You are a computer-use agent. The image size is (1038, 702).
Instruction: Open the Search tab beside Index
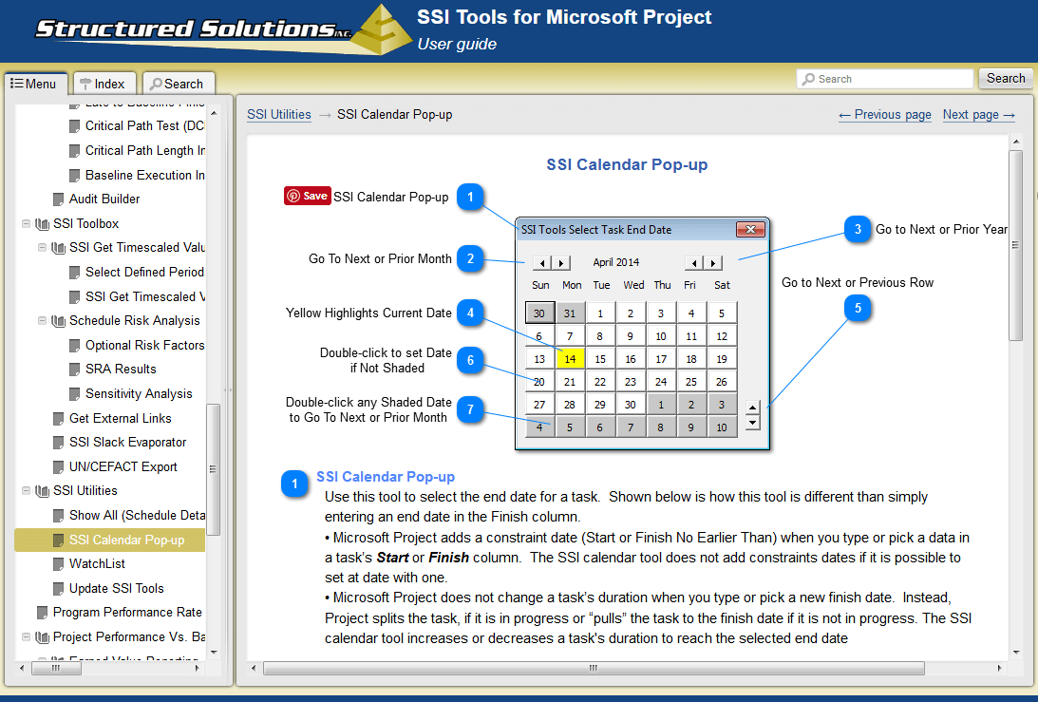(x=179, y=84)
